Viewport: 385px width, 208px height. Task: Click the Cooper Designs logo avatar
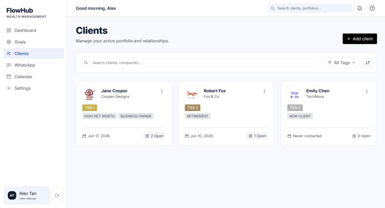[89, 94]
